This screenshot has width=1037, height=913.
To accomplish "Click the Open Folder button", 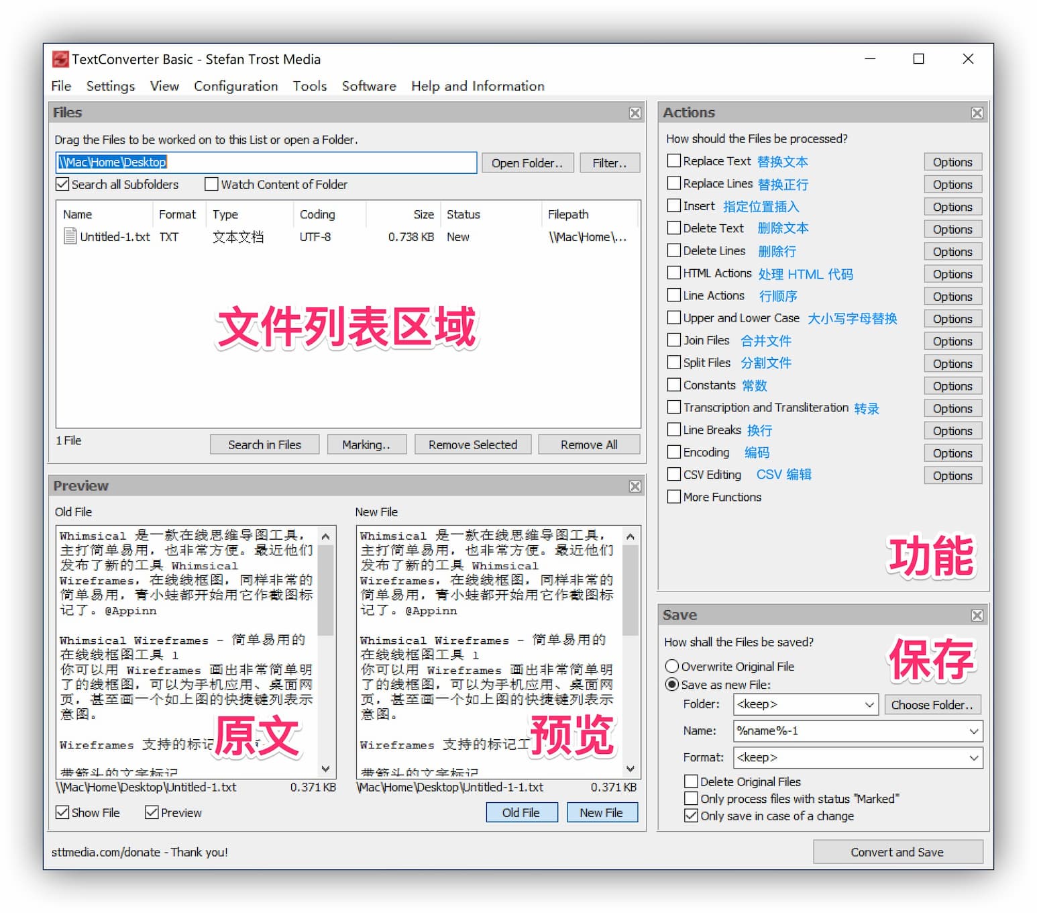I will point(527,162).
